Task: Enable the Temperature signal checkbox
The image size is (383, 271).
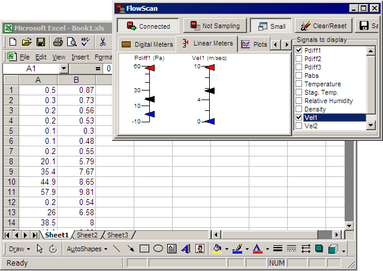Action: click(298, 85)
